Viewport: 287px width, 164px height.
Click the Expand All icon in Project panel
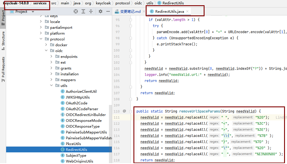[83, 12]
